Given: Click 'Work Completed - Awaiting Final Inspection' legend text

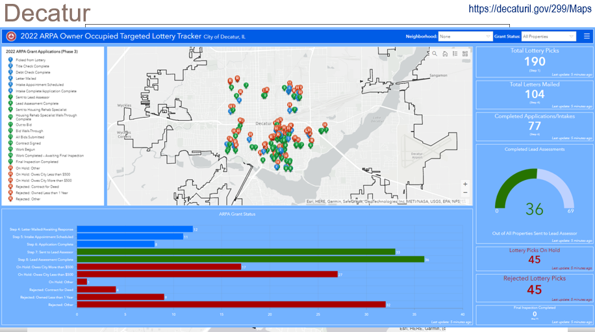Looking at the screenshot, I should [50, 155].
